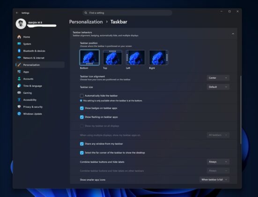This screenshot has height=197, width=258.
Task: Check Show my taskbar on all displays
Action: 82,126
